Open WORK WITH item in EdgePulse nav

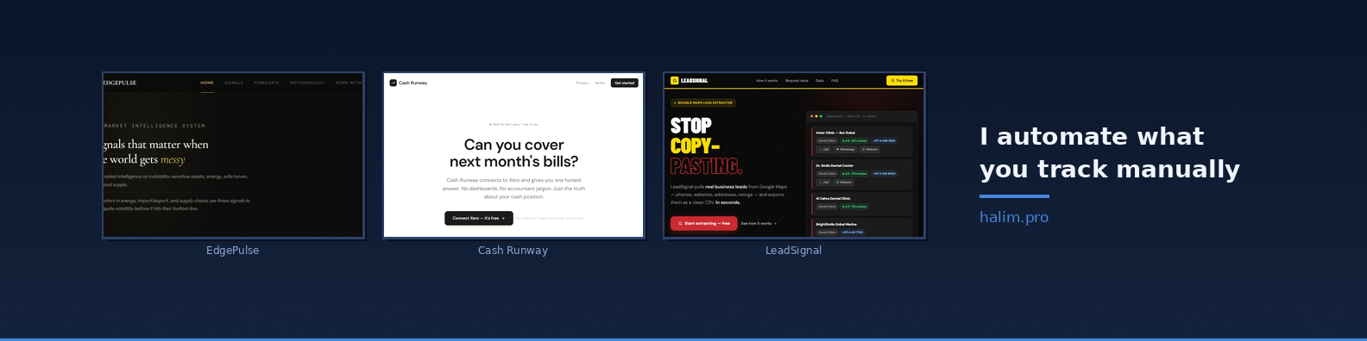349,83
